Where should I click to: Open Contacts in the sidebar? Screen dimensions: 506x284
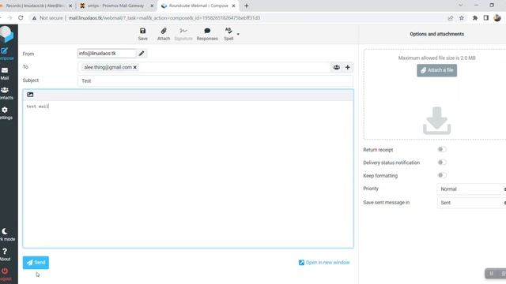6,93
